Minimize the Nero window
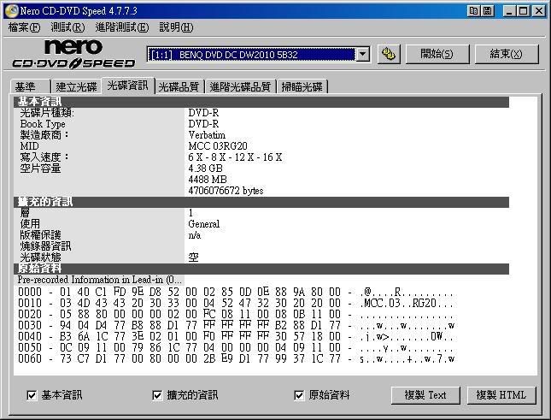The image size is (551, 420). (508, 11)
